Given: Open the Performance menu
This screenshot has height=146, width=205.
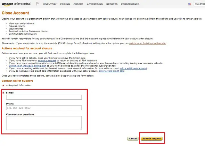Looking at the screenshot, I should point(130,4).
